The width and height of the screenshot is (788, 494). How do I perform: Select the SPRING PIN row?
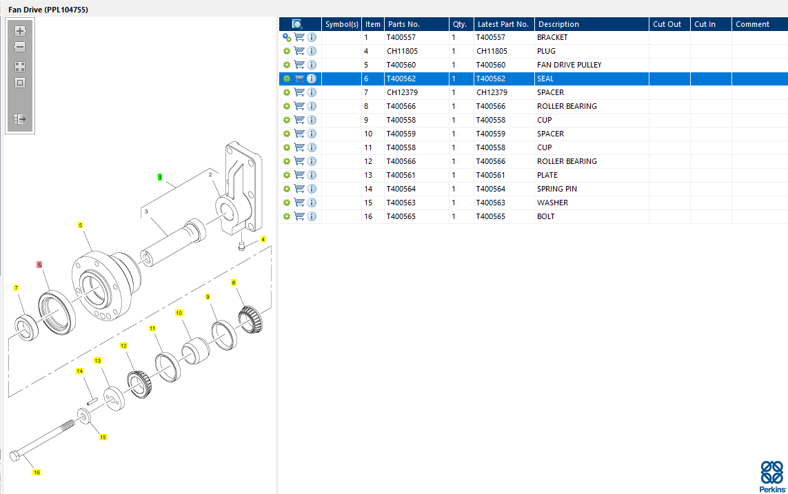click(x=557, y=189)
